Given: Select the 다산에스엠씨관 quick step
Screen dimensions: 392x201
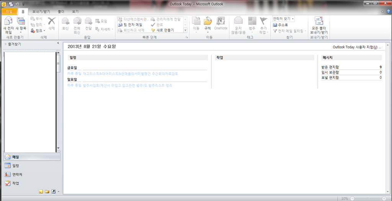Looking at the screenshot, I should point(134,19).
